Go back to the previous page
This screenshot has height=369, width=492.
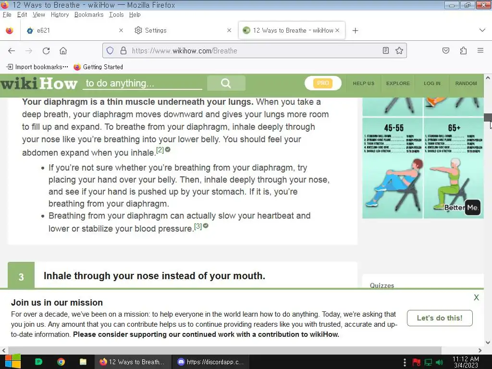[12, 51]
